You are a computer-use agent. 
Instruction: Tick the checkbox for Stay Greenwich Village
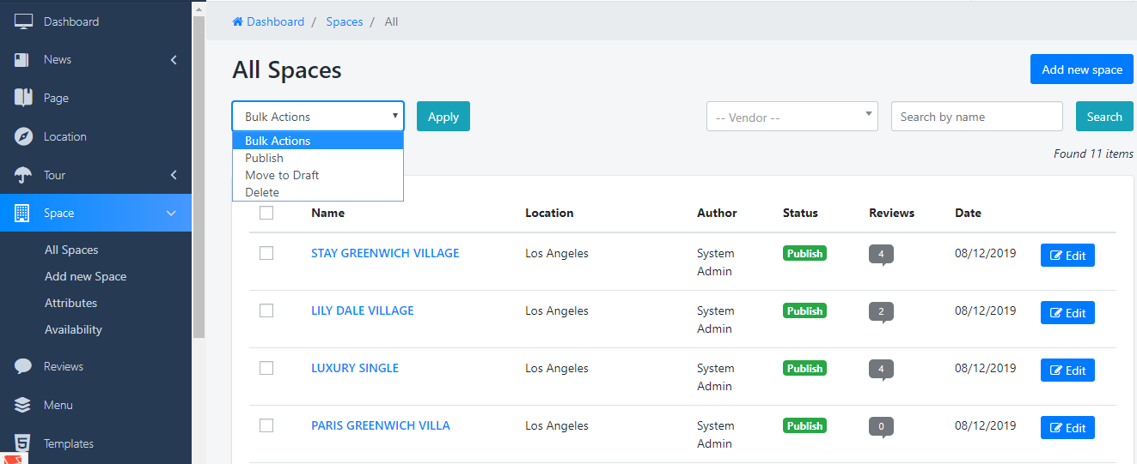(x=266, y=253)
